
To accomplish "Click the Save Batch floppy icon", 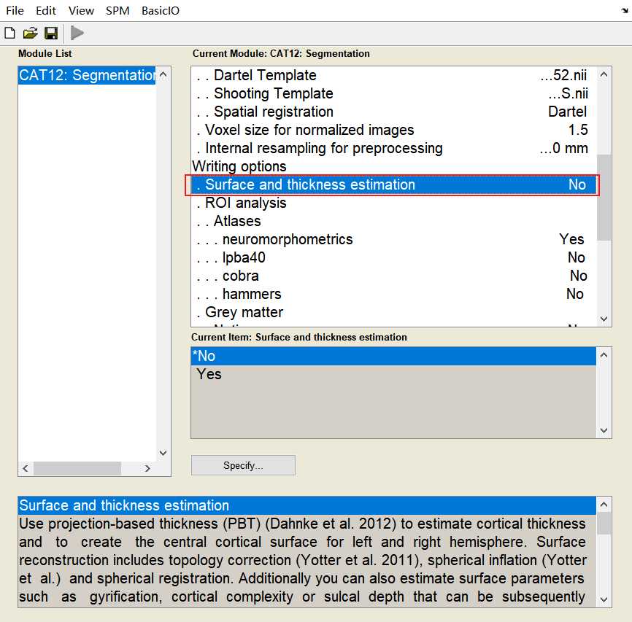I will tap(51, 33).
